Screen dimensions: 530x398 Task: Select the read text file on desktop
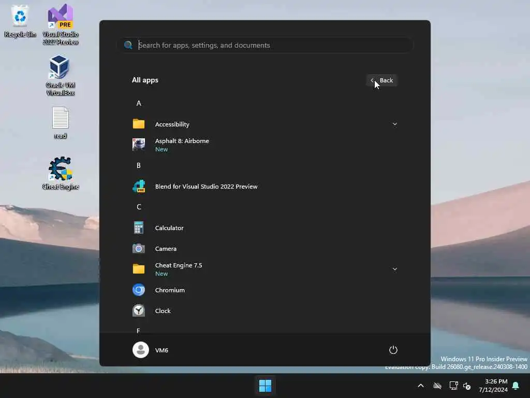pos(60,123)
